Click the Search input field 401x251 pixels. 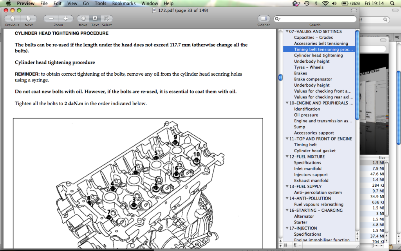pyautogui.click(x=317, y=19)
